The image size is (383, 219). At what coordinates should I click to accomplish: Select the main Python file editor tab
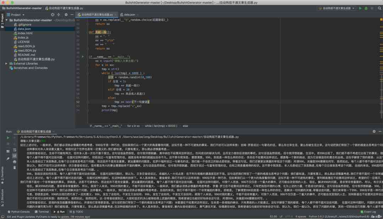pyautogui.click(x=97, y=15)
